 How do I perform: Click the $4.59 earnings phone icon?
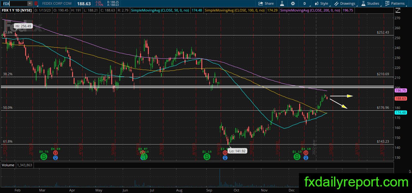pyautogui.click(x=55, y=153)
